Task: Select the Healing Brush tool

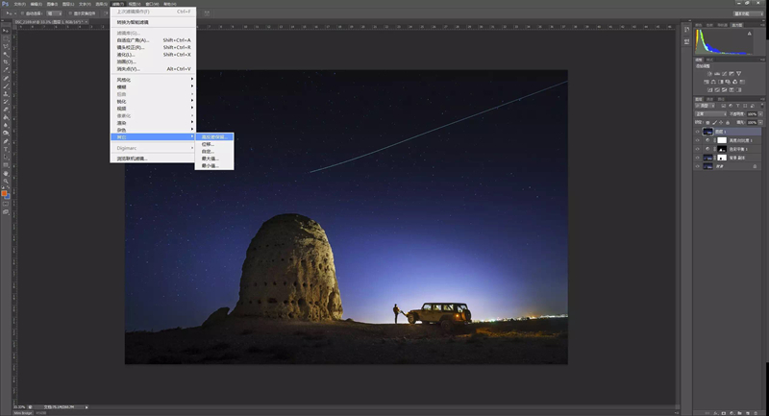Action: 6,78
